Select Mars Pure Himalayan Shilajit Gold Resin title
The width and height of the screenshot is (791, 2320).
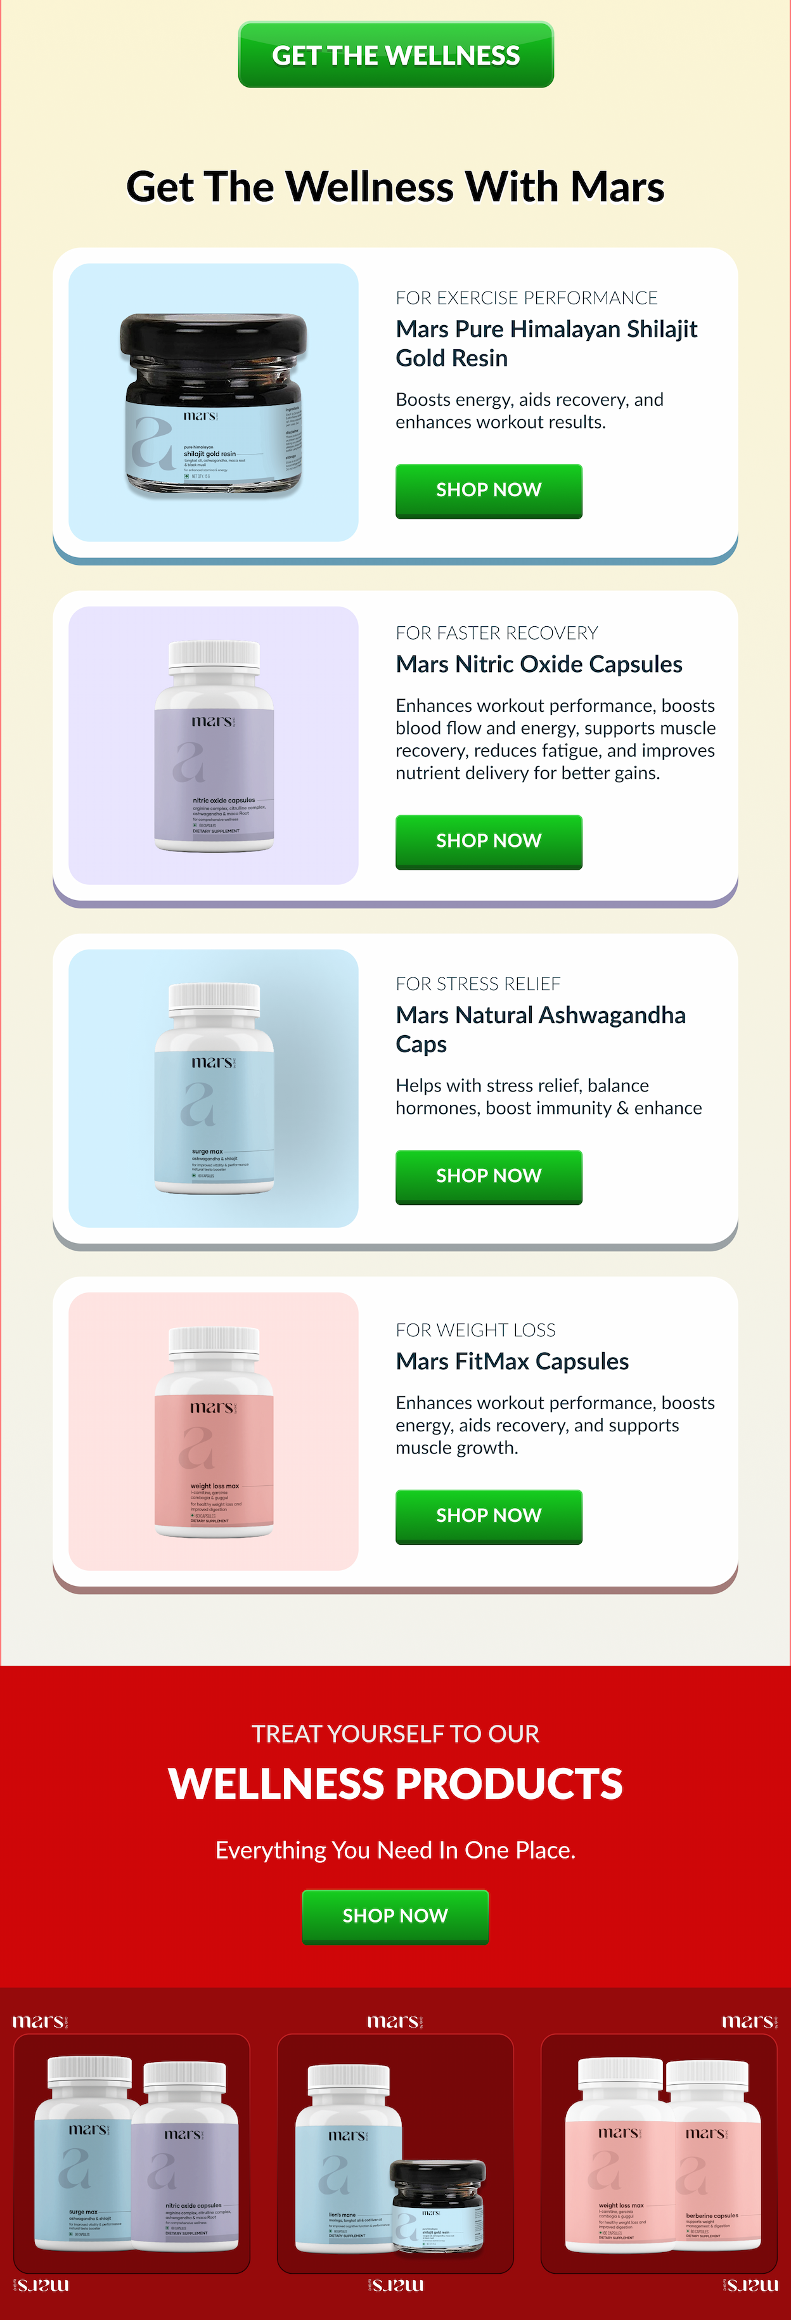pos(546,343)
